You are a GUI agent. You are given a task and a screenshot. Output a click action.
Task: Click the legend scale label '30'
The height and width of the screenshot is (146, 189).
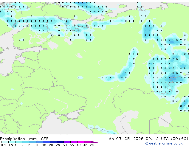pyautogui.click(x=65, y=145)
